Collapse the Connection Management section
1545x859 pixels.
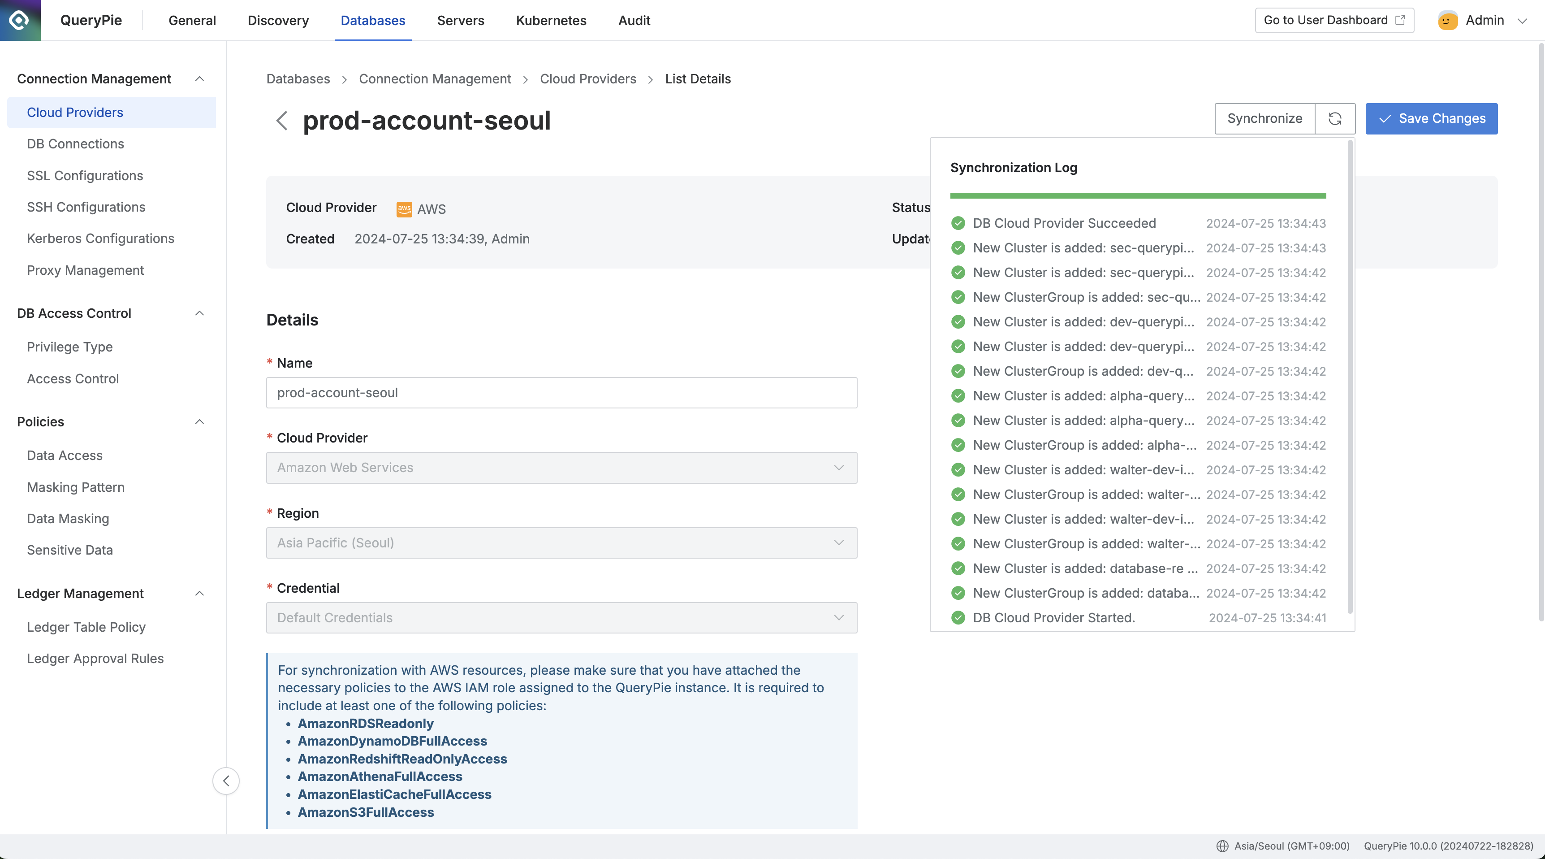click(200, 78)
